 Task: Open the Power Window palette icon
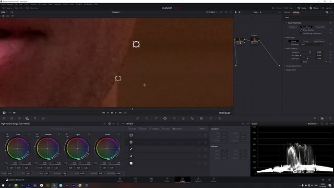[x=165, y=119]
